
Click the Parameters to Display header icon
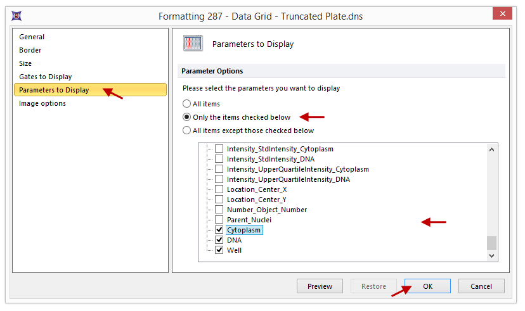click(193, 44)
